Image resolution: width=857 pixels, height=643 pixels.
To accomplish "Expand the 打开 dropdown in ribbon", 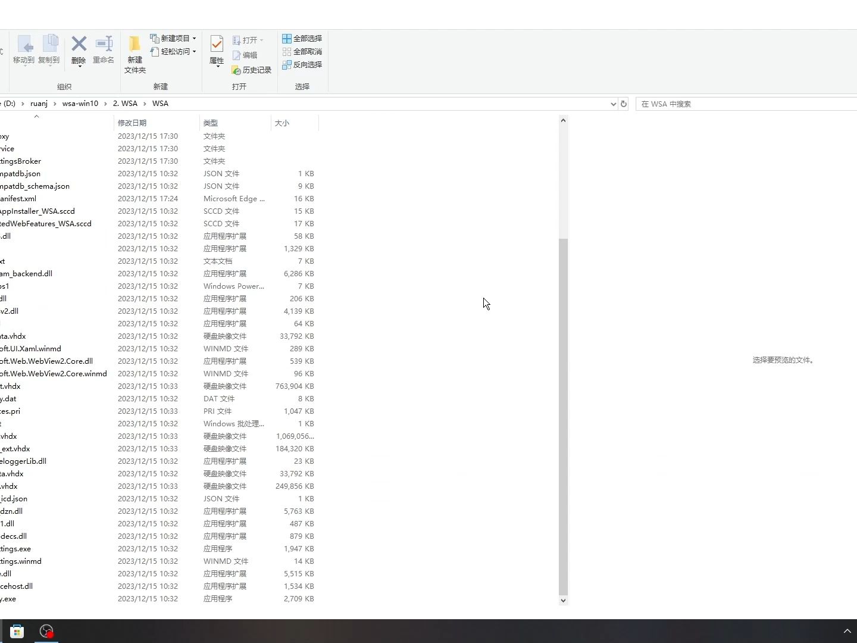I will pyautogui.click(x=261, y=40).
